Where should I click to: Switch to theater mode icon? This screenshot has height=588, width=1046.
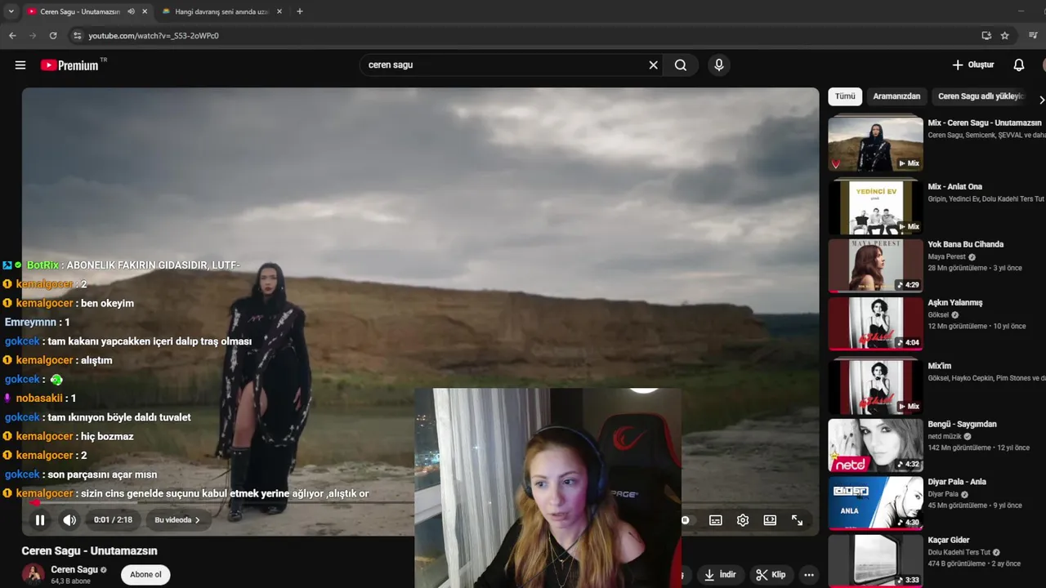pyautogui.click(x=770, y=520)
